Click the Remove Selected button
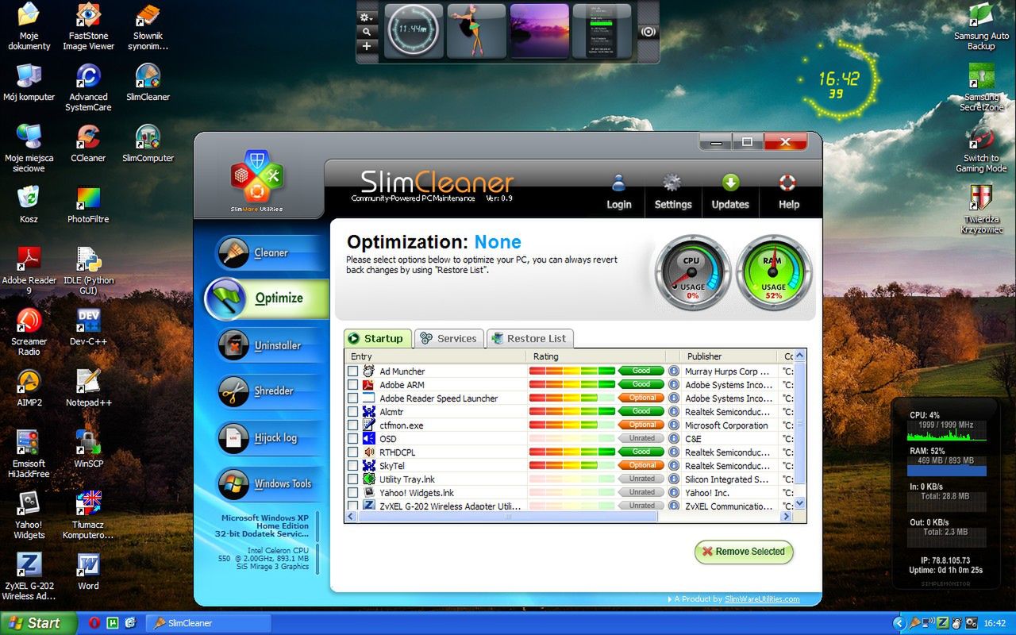Screen dimensions: 1016x635 (x=744, y=552)
